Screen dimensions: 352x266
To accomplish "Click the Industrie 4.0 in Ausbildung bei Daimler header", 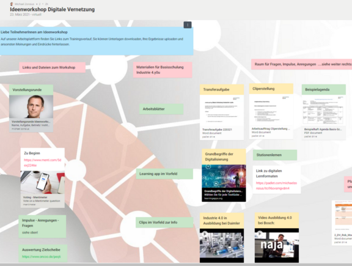I will [x=222, y=221].
